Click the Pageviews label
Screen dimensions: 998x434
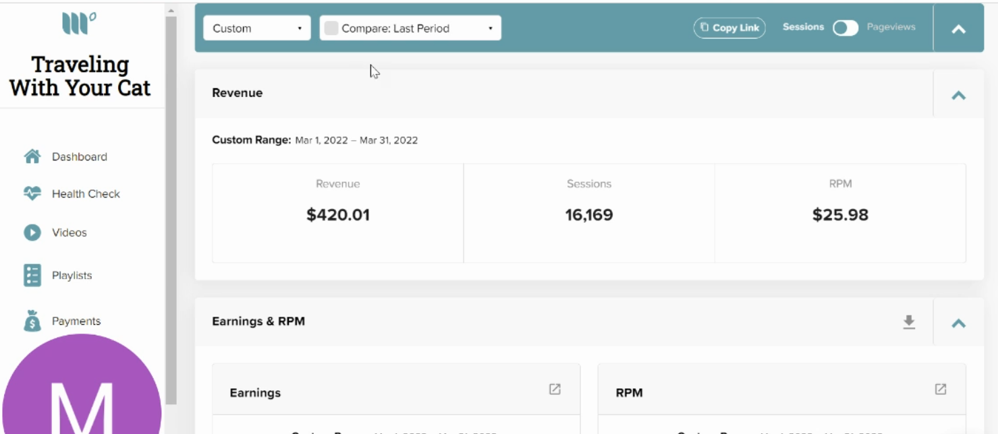pos(891,27)
